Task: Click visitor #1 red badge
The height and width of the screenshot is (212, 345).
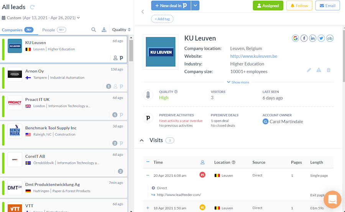Action: [202, 175]
